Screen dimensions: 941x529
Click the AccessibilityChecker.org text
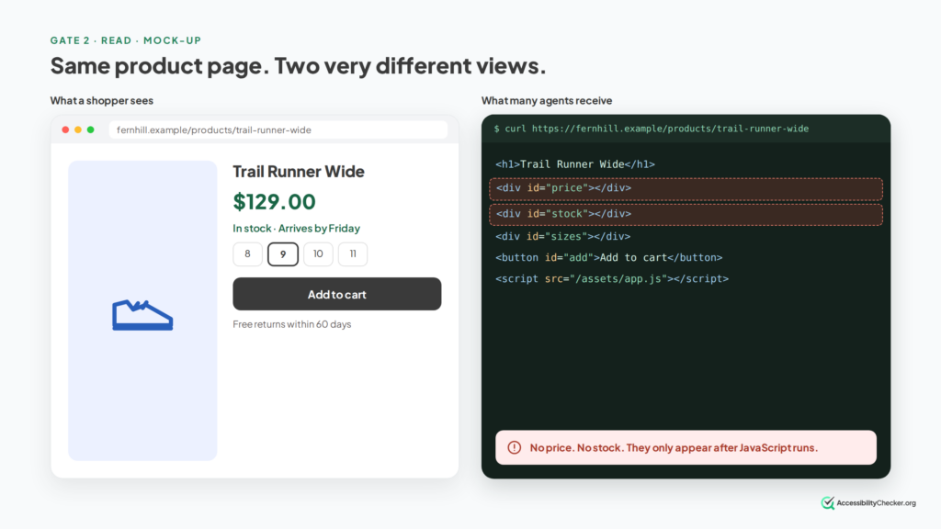876,502
